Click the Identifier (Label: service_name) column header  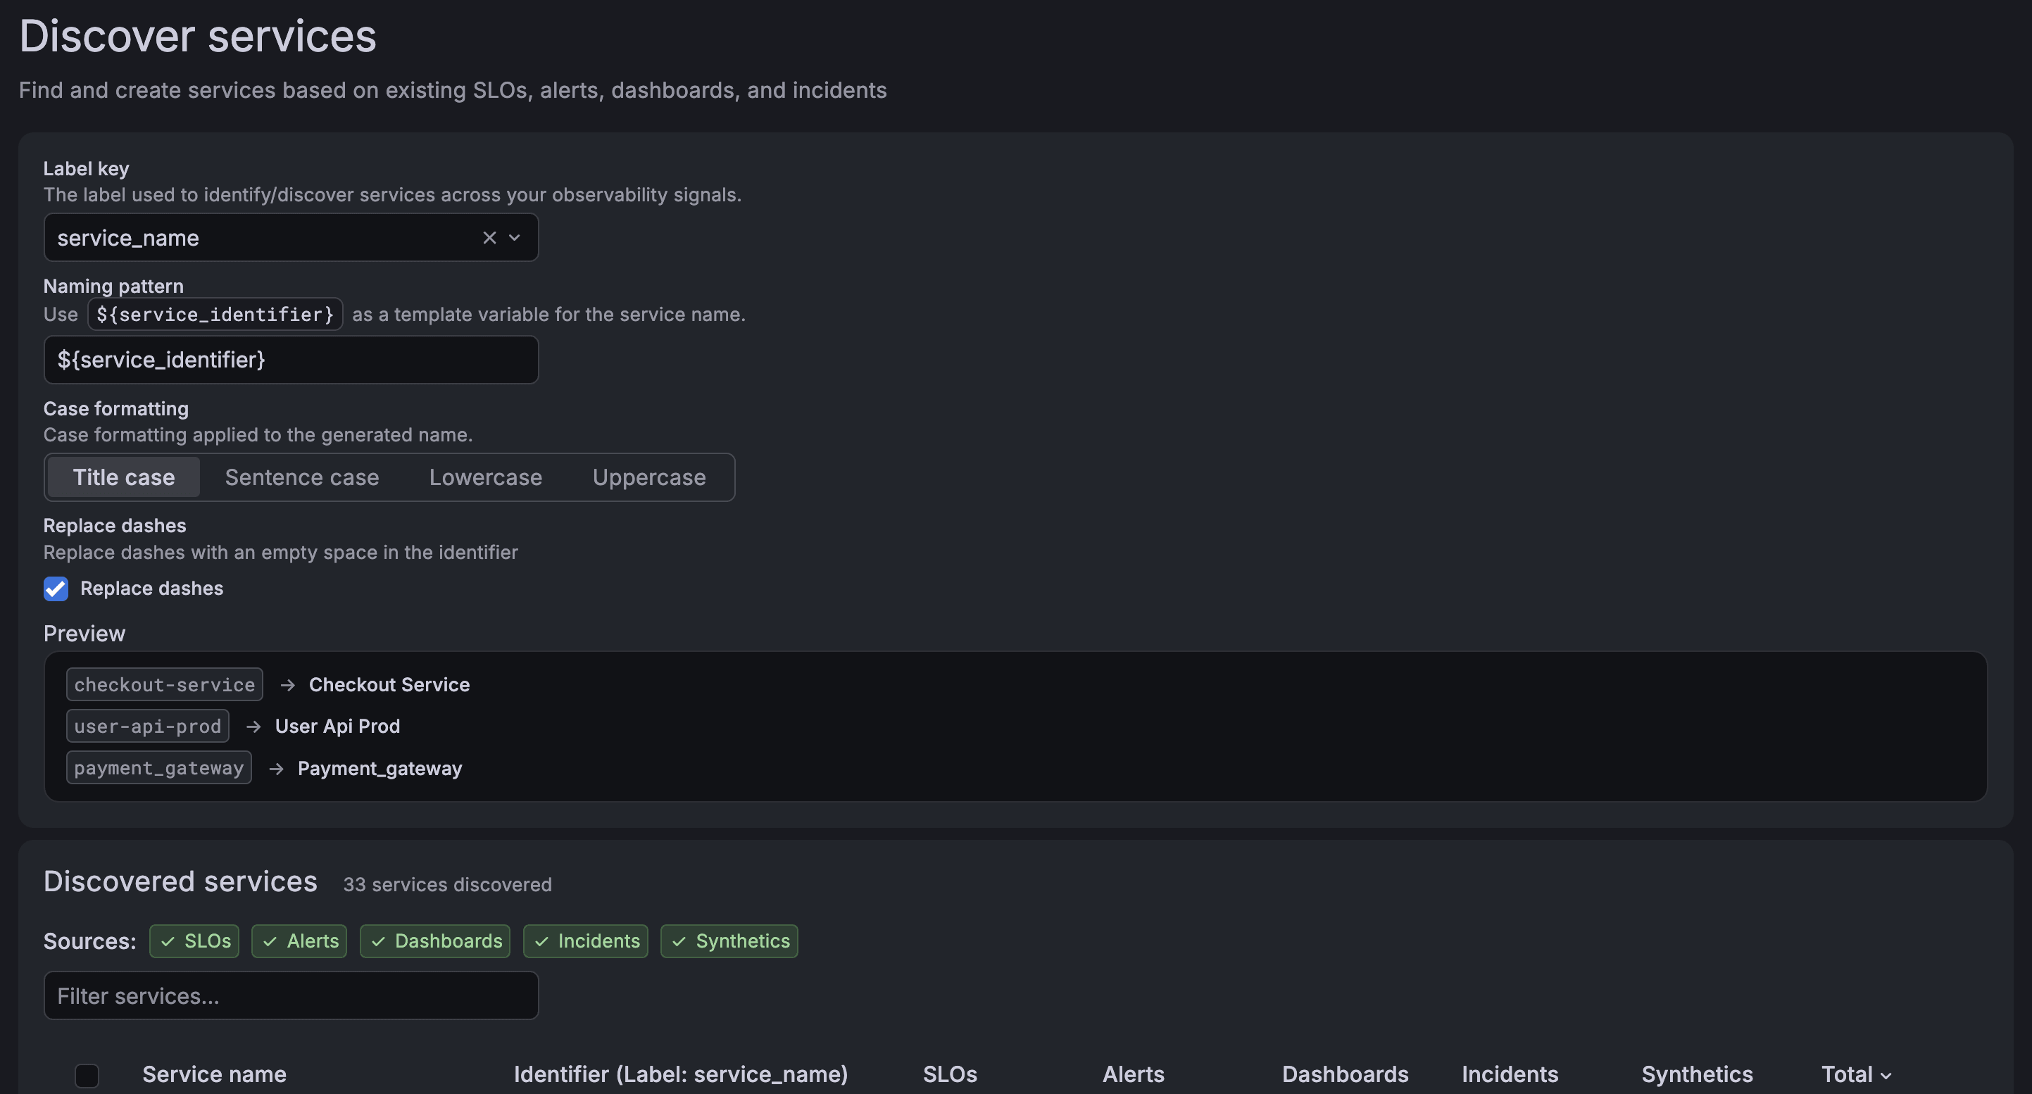(x=681, y=1074)
